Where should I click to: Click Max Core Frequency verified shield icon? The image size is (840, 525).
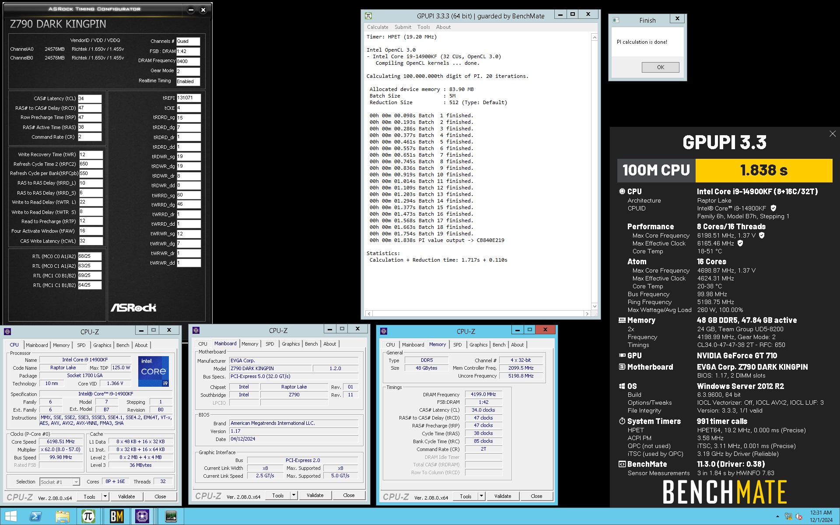762,235
